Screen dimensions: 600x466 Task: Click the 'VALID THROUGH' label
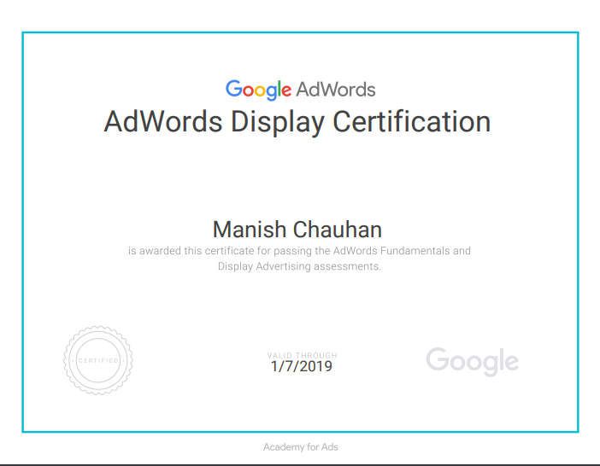[x=302, y=355]
